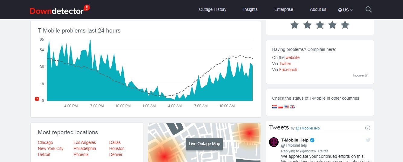The image size is (403, 162).
Task: Click the 10:00 AM chart axis label
Action: pyautogui.click(x=227, y=106)
